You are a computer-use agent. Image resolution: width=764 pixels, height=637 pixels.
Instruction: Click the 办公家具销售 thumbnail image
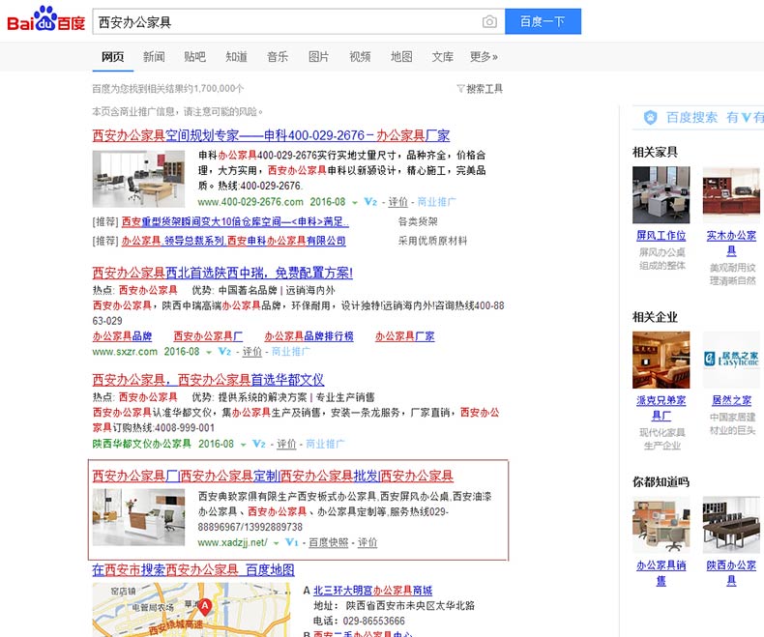[661, 525]
